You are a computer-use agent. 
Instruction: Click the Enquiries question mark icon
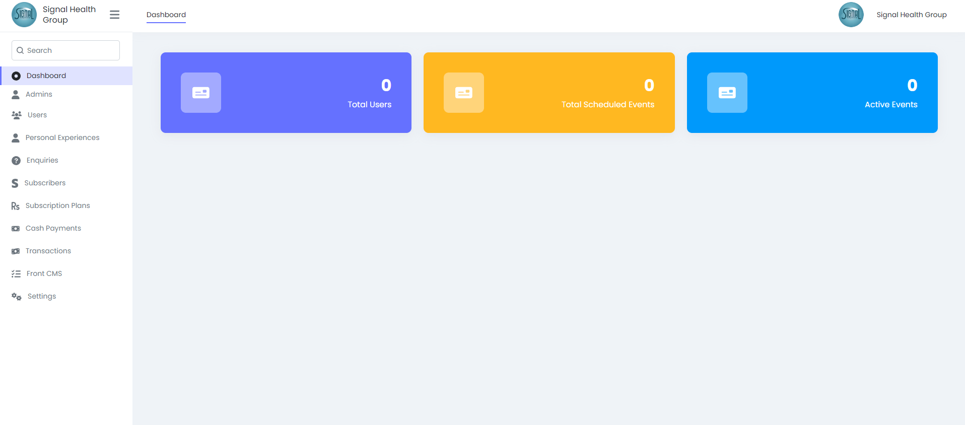click(x=16, y=161)
